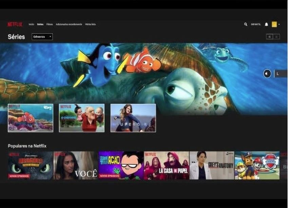Open the search magnifier icon
The image size is (288, 208).
tap(246, 24)
